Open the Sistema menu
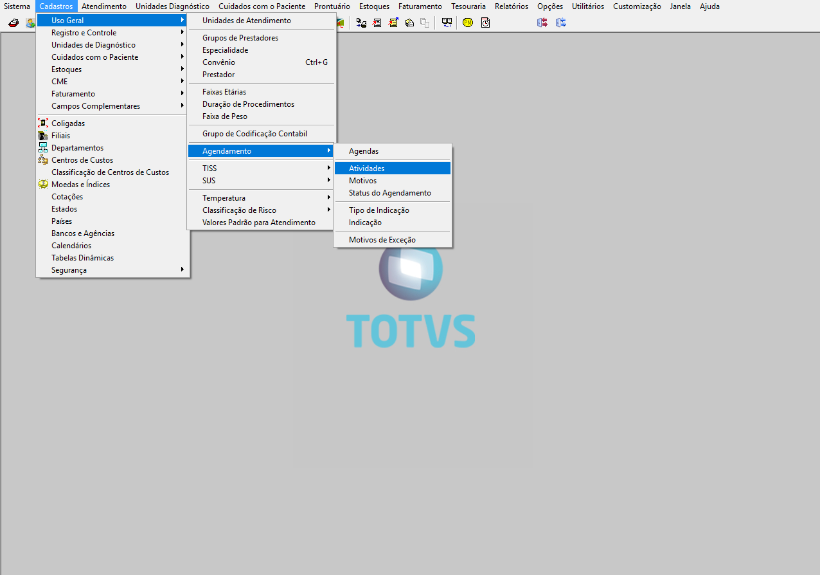820x575 pixels. (x=17, y=6)
